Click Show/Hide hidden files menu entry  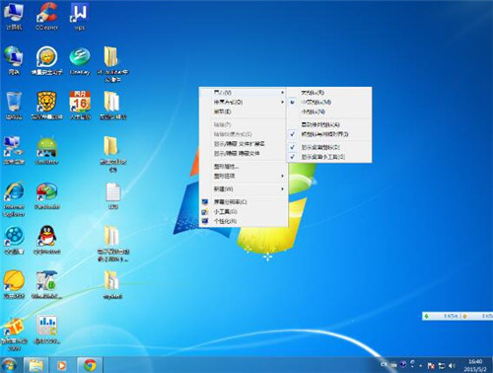click(x=244, y=154)
